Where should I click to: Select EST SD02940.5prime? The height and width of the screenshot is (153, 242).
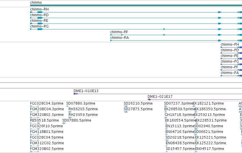tap(209, 126)
